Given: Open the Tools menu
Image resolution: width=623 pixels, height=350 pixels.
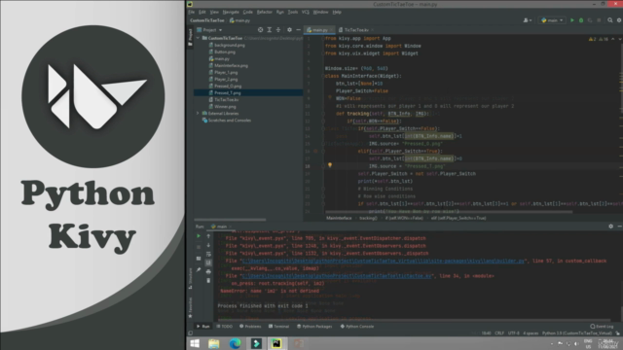Looking at the screenshot, I should 293,12.
